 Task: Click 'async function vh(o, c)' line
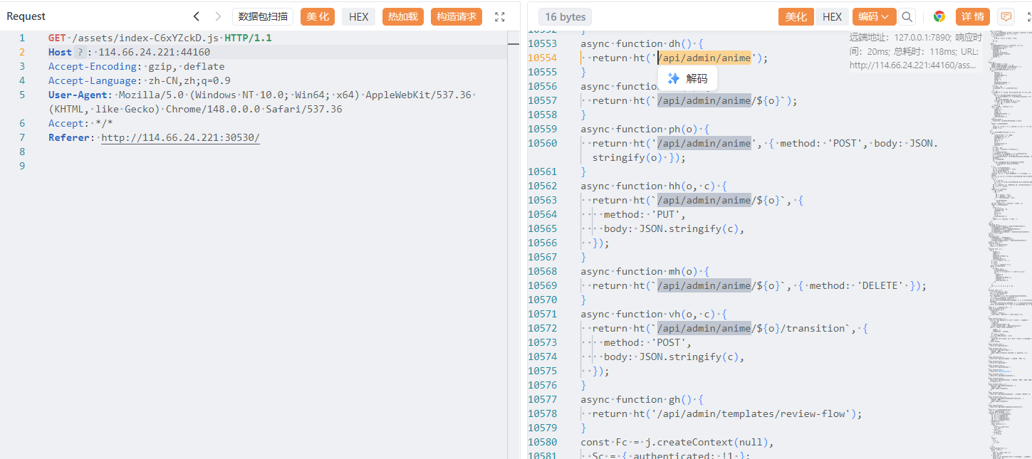click(x=654, y=314)
